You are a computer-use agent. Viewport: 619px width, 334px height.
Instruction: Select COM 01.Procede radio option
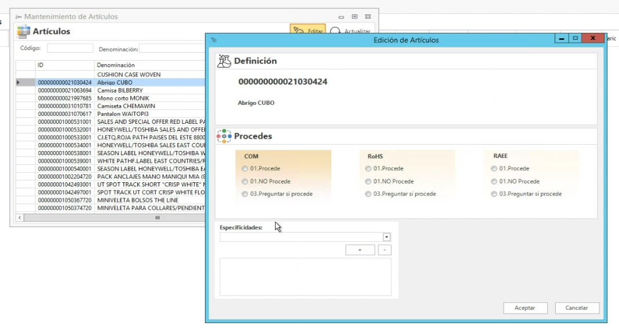[244, 169]
